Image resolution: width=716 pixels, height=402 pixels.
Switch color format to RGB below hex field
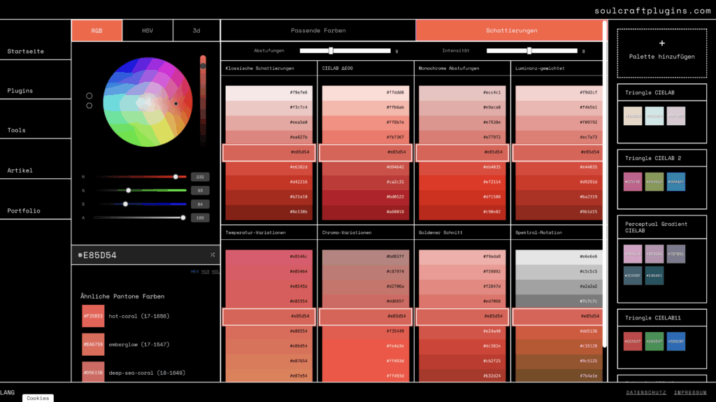pos(205,271)
